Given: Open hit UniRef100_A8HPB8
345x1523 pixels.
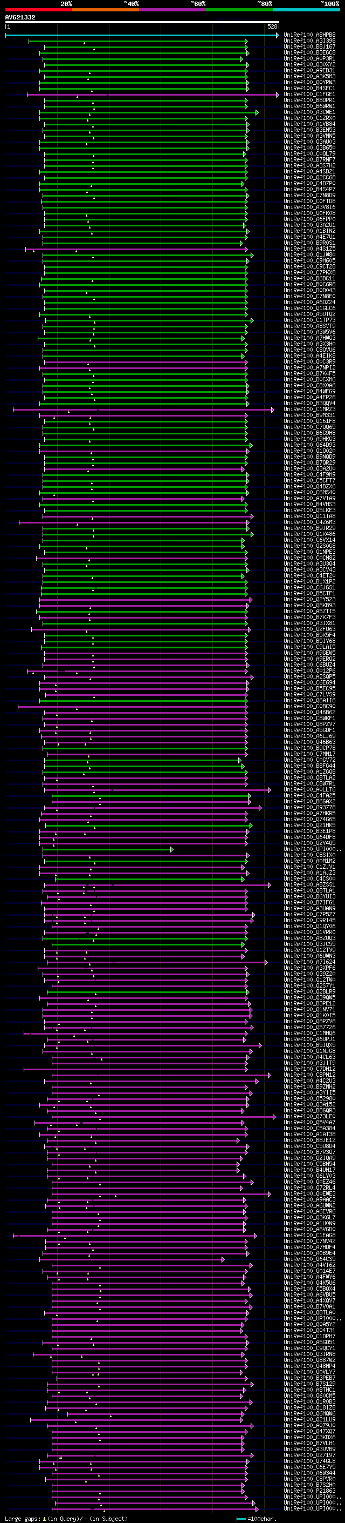Looking at the screenshot, I should [x=309, y=35].
